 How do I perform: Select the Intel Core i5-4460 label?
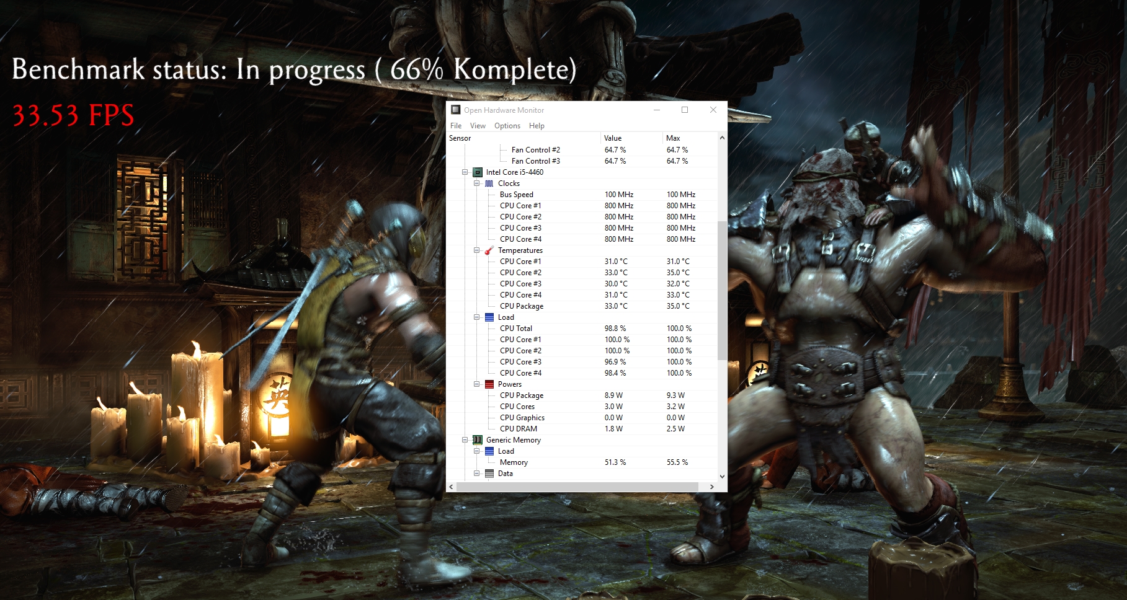[x=515, y=172]
